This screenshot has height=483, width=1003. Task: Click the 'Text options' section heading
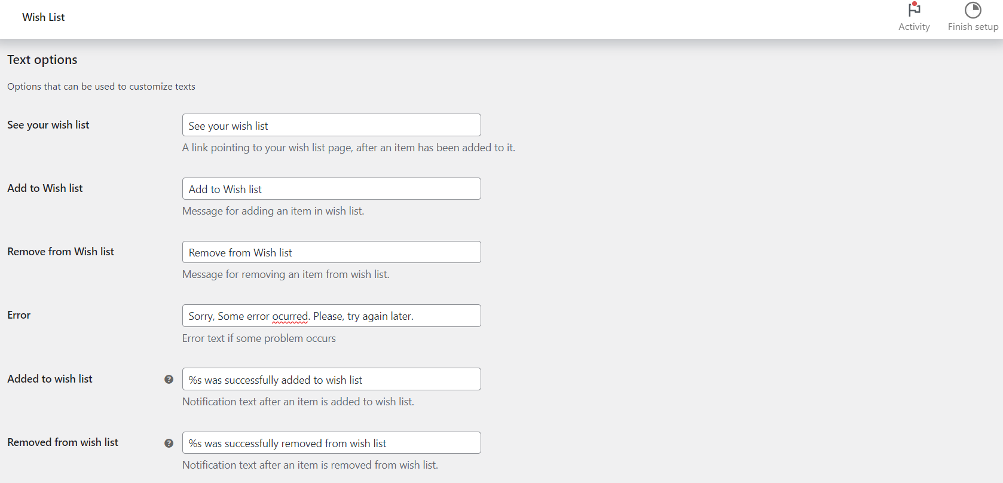pos(42,60)
